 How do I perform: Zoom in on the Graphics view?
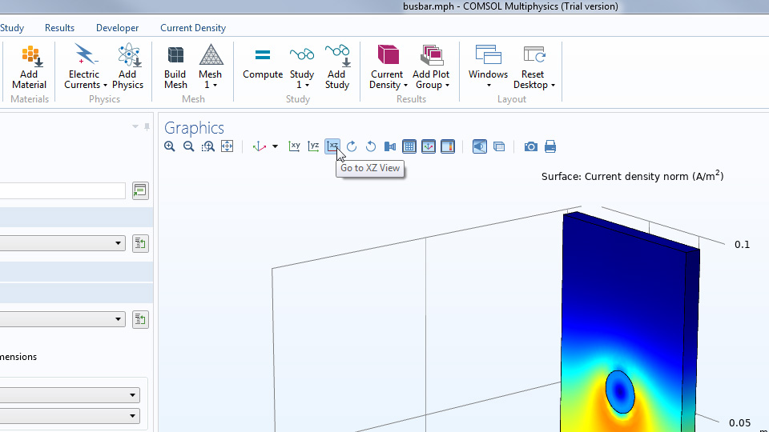[170, 146]
